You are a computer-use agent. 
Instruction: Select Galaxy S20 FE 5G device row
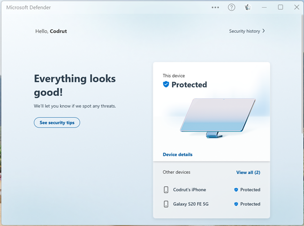[212, 204]
